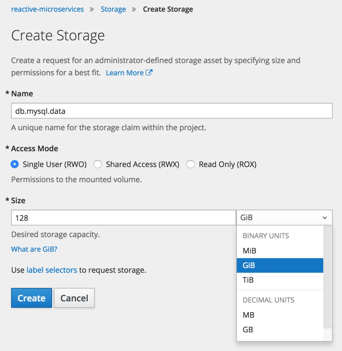Click the Cancel button

coord(74,298)
